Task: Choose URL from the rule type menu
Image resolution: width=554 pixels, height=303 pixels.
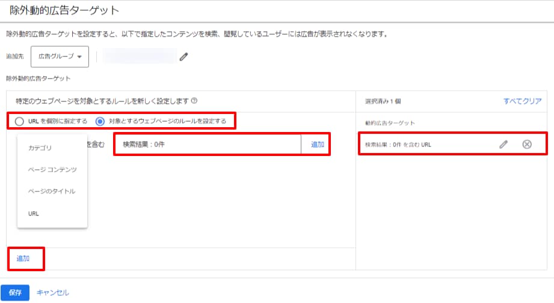Action: pyautogui.click(x=34, y=213)
